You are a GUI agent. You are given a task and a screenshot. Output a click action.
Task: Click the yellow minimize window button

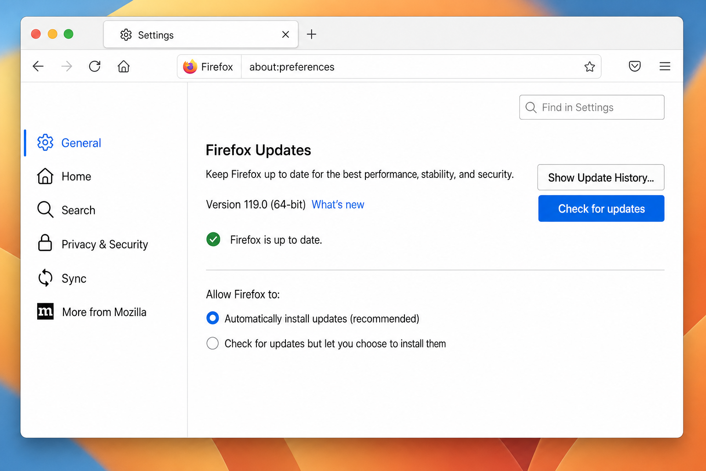coord(52,34)
